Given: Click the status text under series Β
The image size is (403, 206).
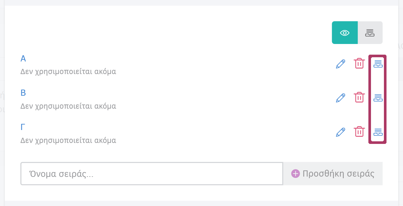Looking at the screenshot, I should (x=68, y=106).
